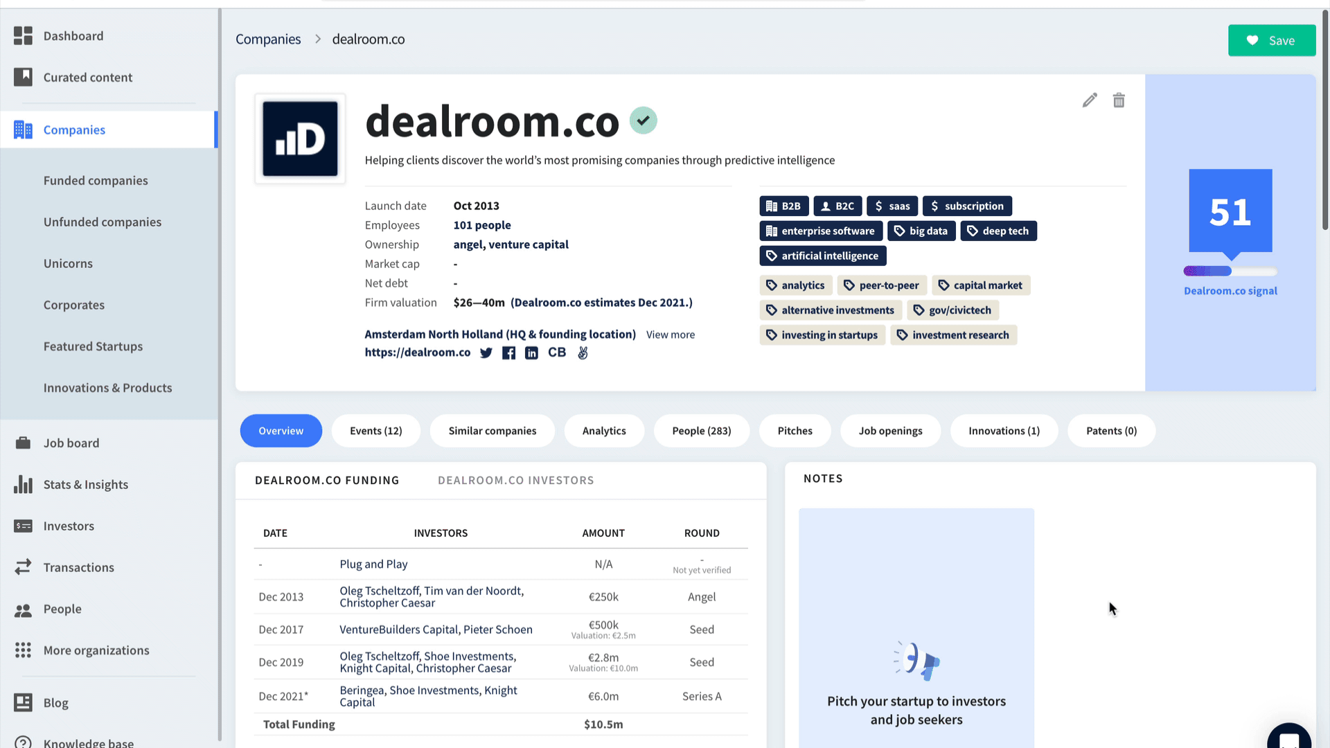Open the https://dealroom.co website link
The width and height of the screenshot is (1330, 748).
click(417, 353)
